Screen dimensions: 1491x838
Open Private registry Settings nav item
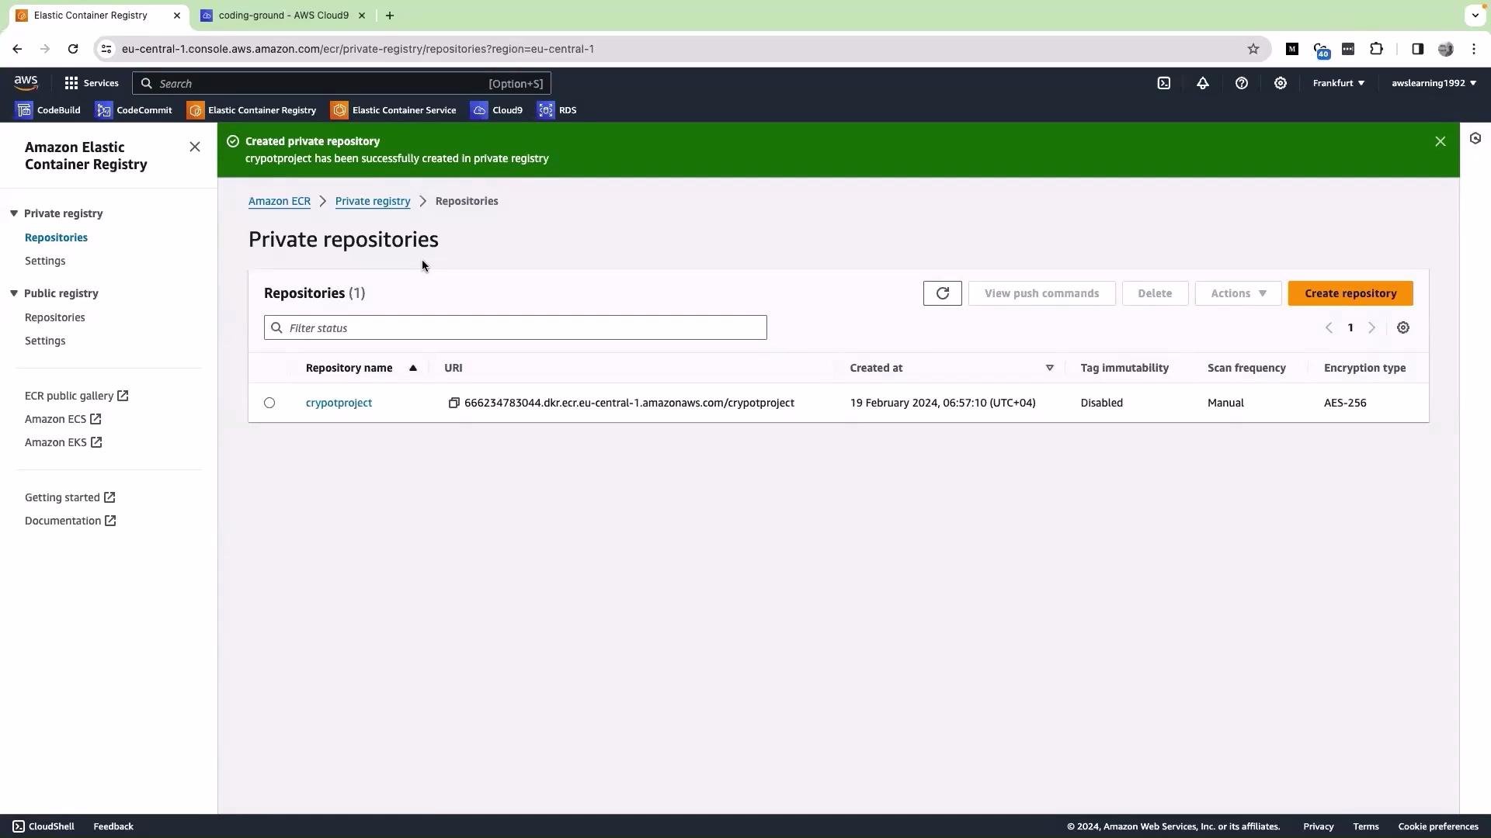tap(45, 261)
